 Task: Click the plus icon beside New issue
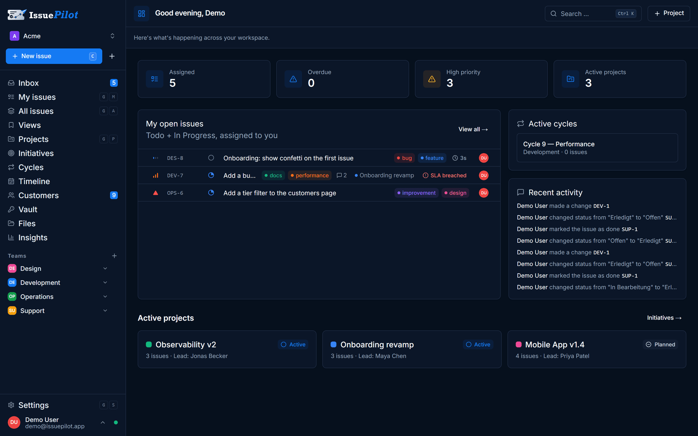tap(112, 56)
